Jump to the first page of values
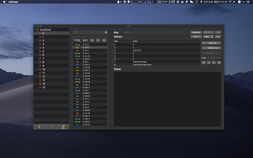The image size is (253, 158). point(204,62)
